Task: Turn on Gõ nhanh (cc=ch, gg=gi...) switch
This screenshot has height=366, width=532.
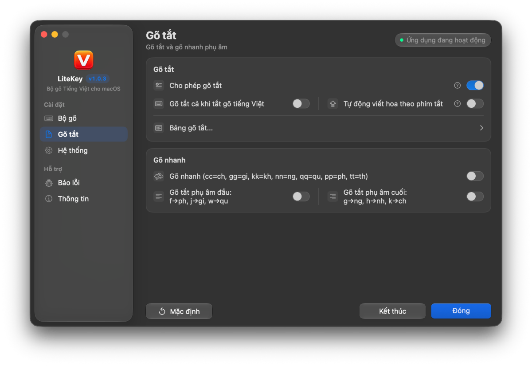Action: 475,176
